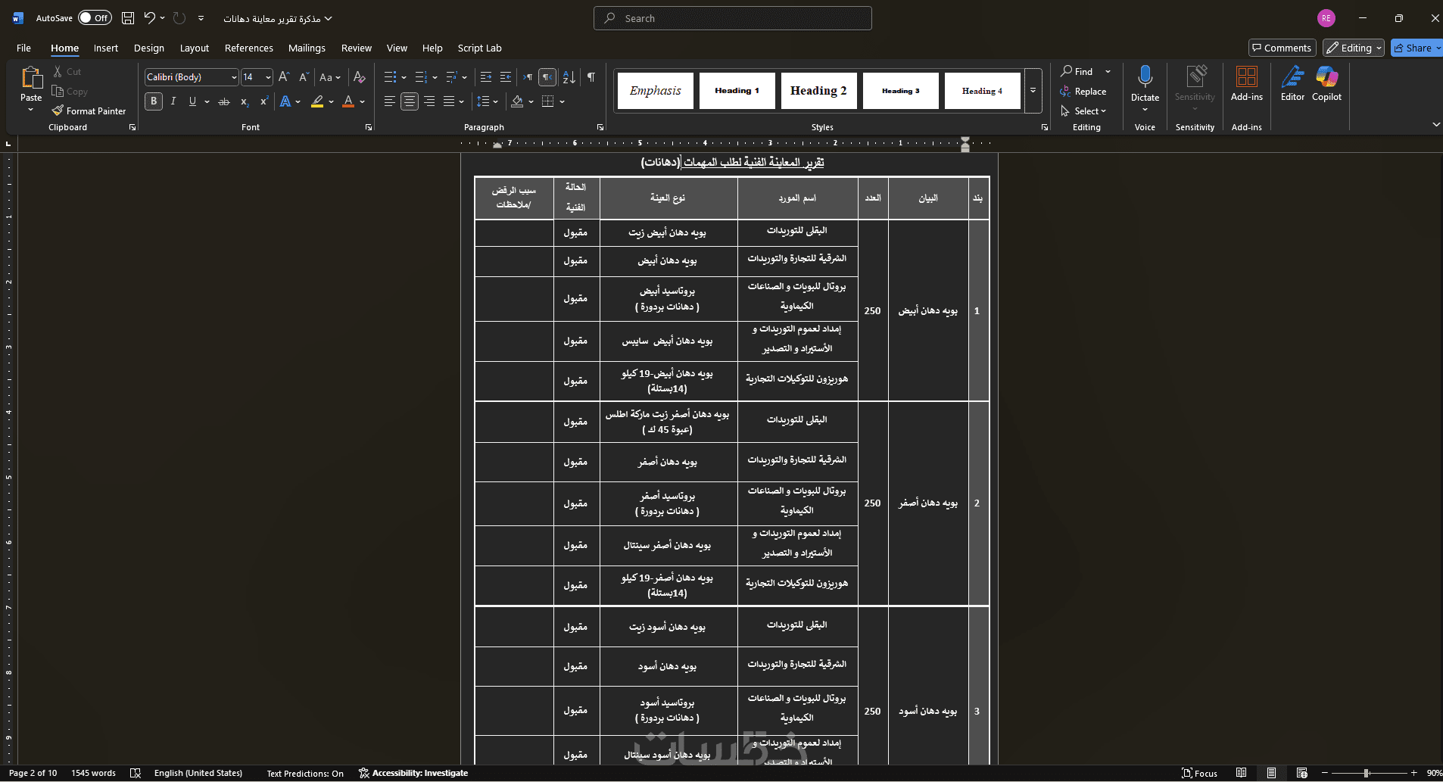This screenshot has height=782, width=1443.
Task: Click the zoom slider handle
Action: pos(1367,773)
